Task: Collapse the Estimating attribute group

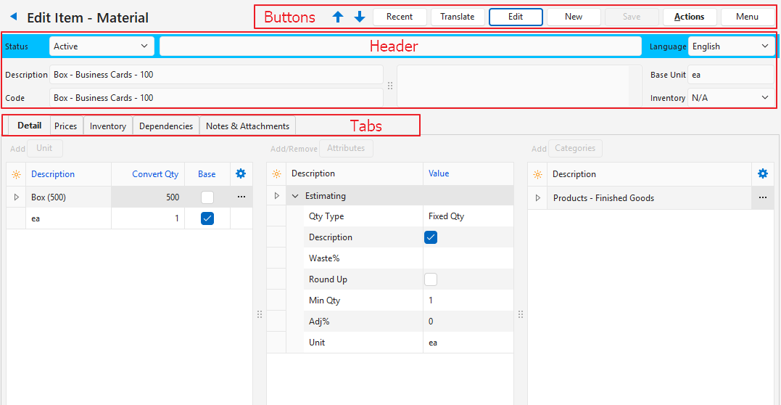Action: 295,196
